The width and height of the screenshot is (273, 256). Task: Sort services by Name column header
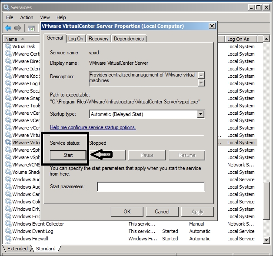coord(21,39)
